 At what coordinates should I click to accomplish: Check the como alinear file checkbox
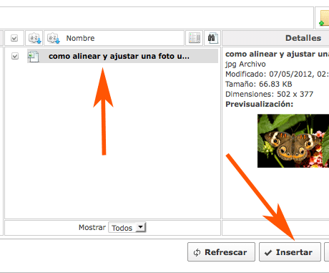click(x=15, y=56)
